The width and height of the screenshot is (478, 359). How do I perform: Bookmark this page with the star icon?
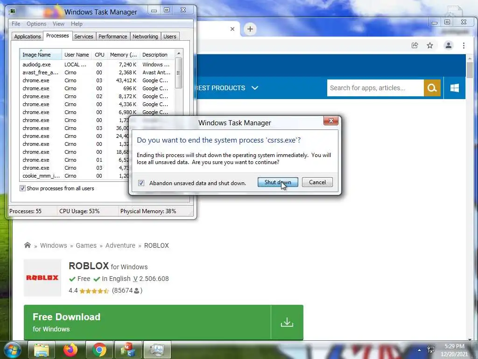430,45
